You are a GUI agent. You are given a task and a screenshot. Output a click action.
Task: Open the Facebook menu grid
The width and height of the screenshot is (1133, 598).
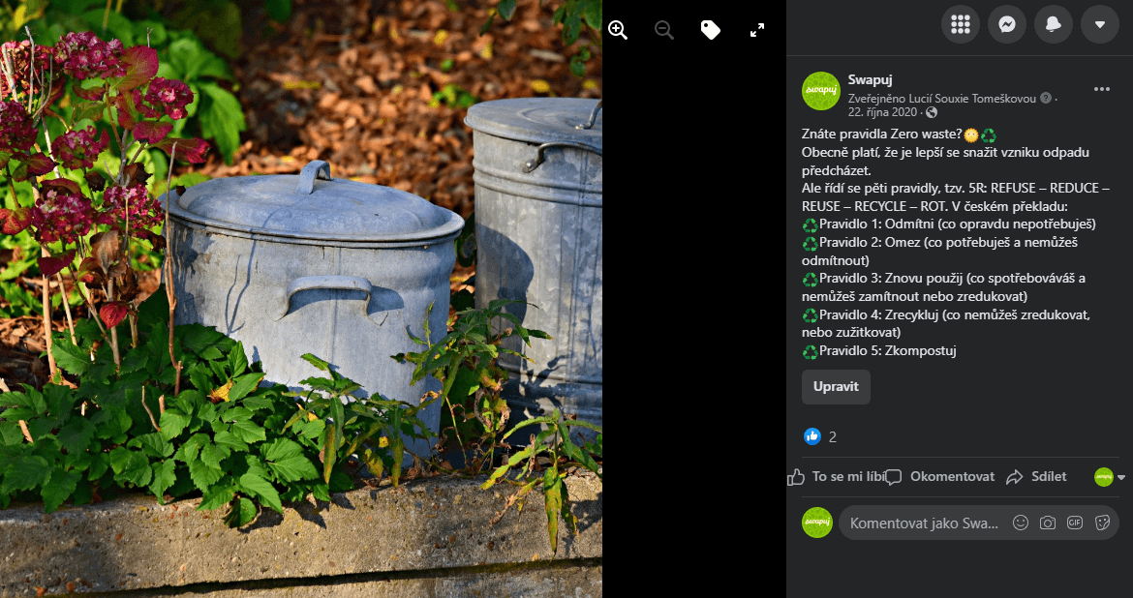pyautogui.click(x=961, y=24)
